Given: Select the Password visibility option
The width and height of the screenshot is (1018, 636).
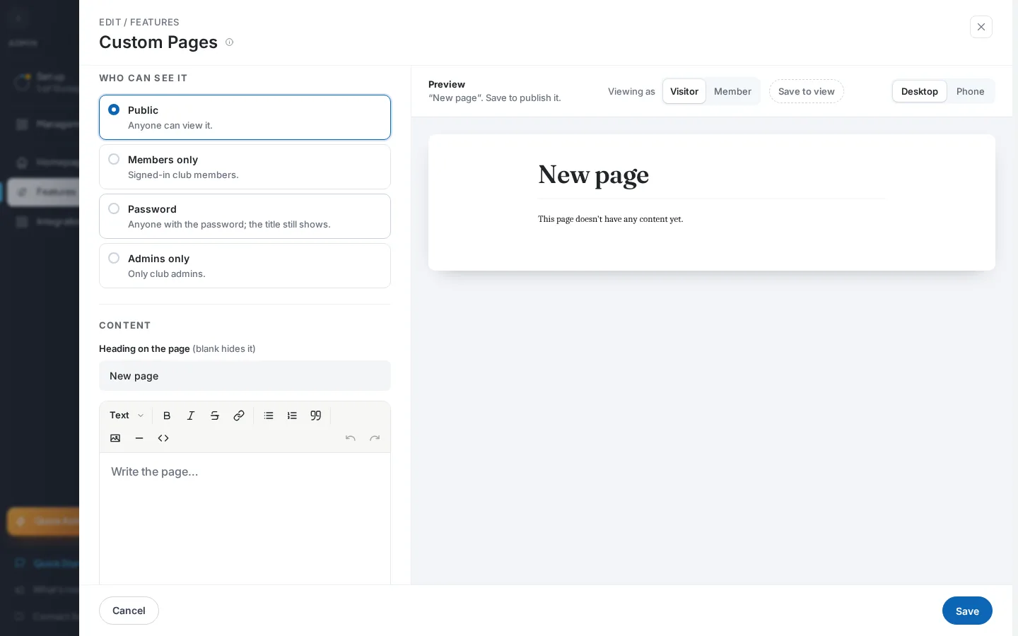Looking at the screenshot, I should [245, 216].
